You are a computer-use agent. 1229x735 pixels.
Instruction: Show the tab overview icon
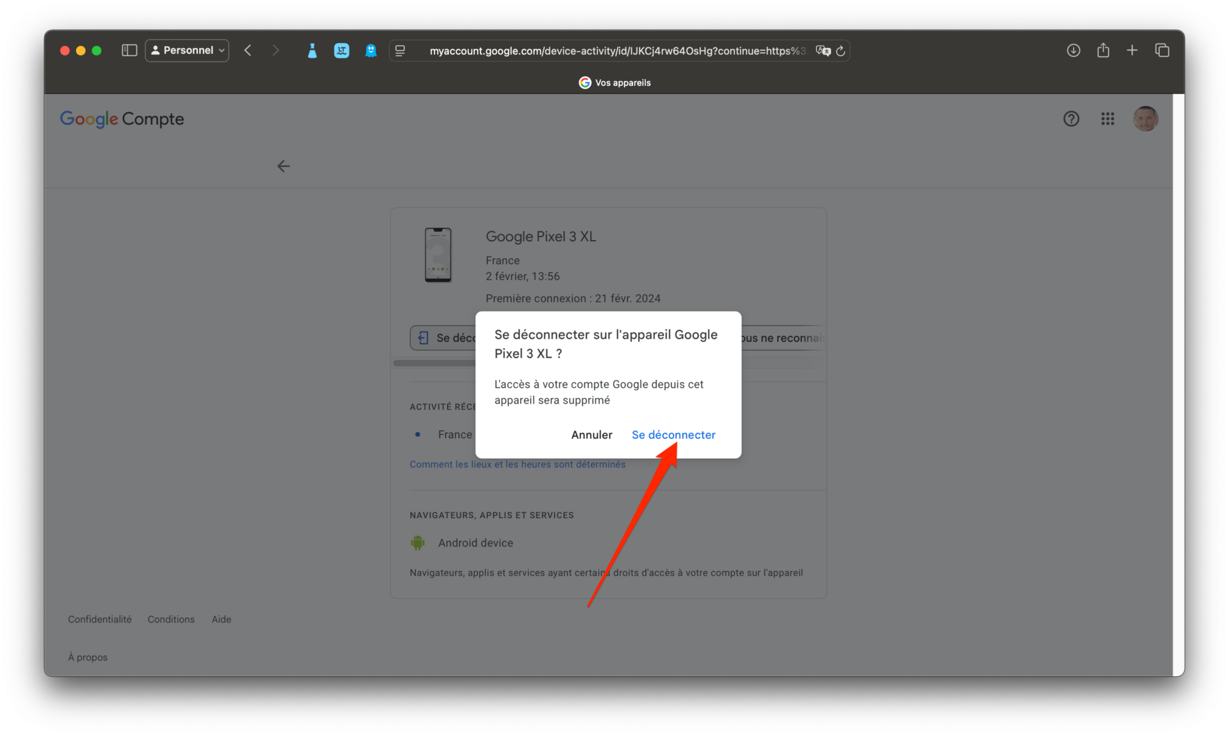click(x=1162, y=50)
